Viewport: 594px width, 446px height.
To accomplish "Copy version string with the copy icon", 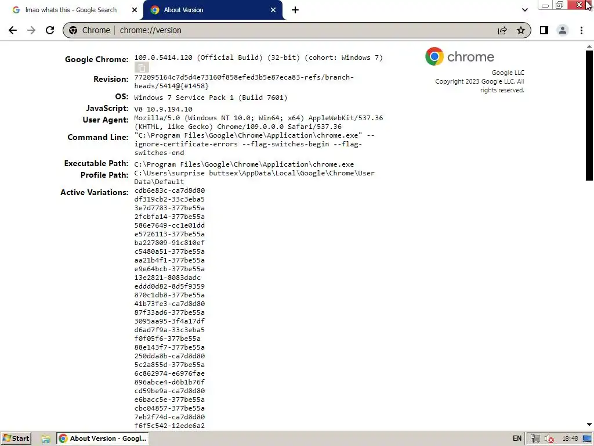I will (142, 67).
